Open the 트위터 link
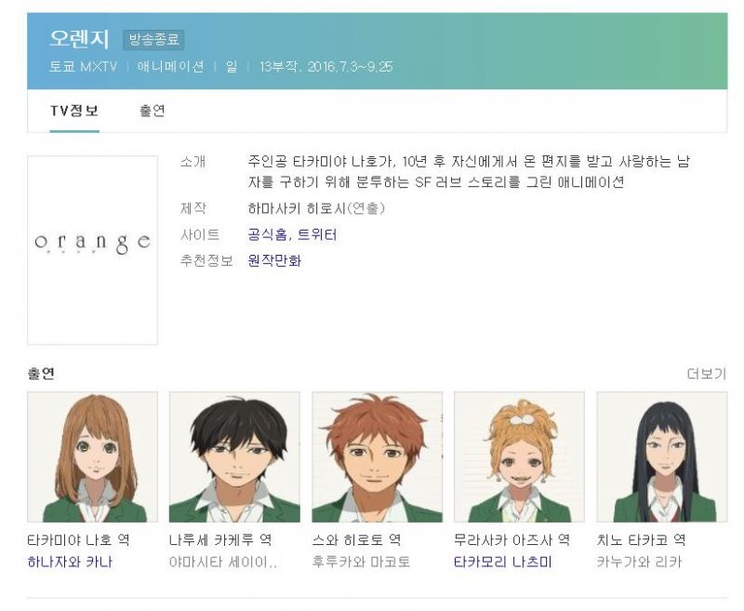 [317, 234]
